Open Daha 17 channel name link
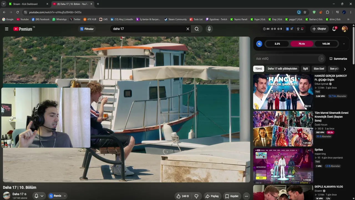Image resolution: width=355 pixels, height=200 pixels. [18, 194]
